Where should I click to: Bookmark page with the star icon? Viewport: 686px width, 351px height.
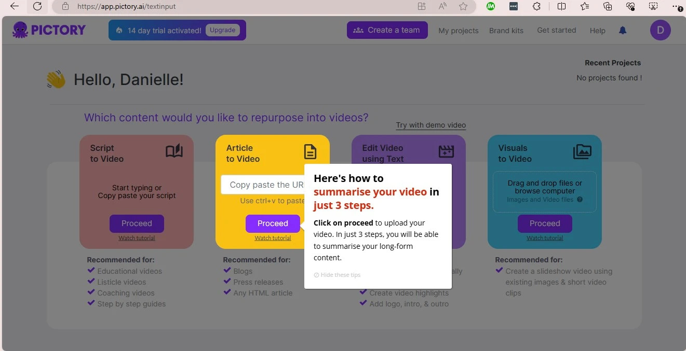coord(463,7)
